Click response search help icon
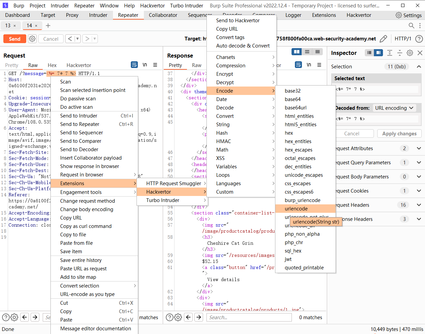Image resolution: width=425 pixels, height=334 pixels. pos(170,317)
